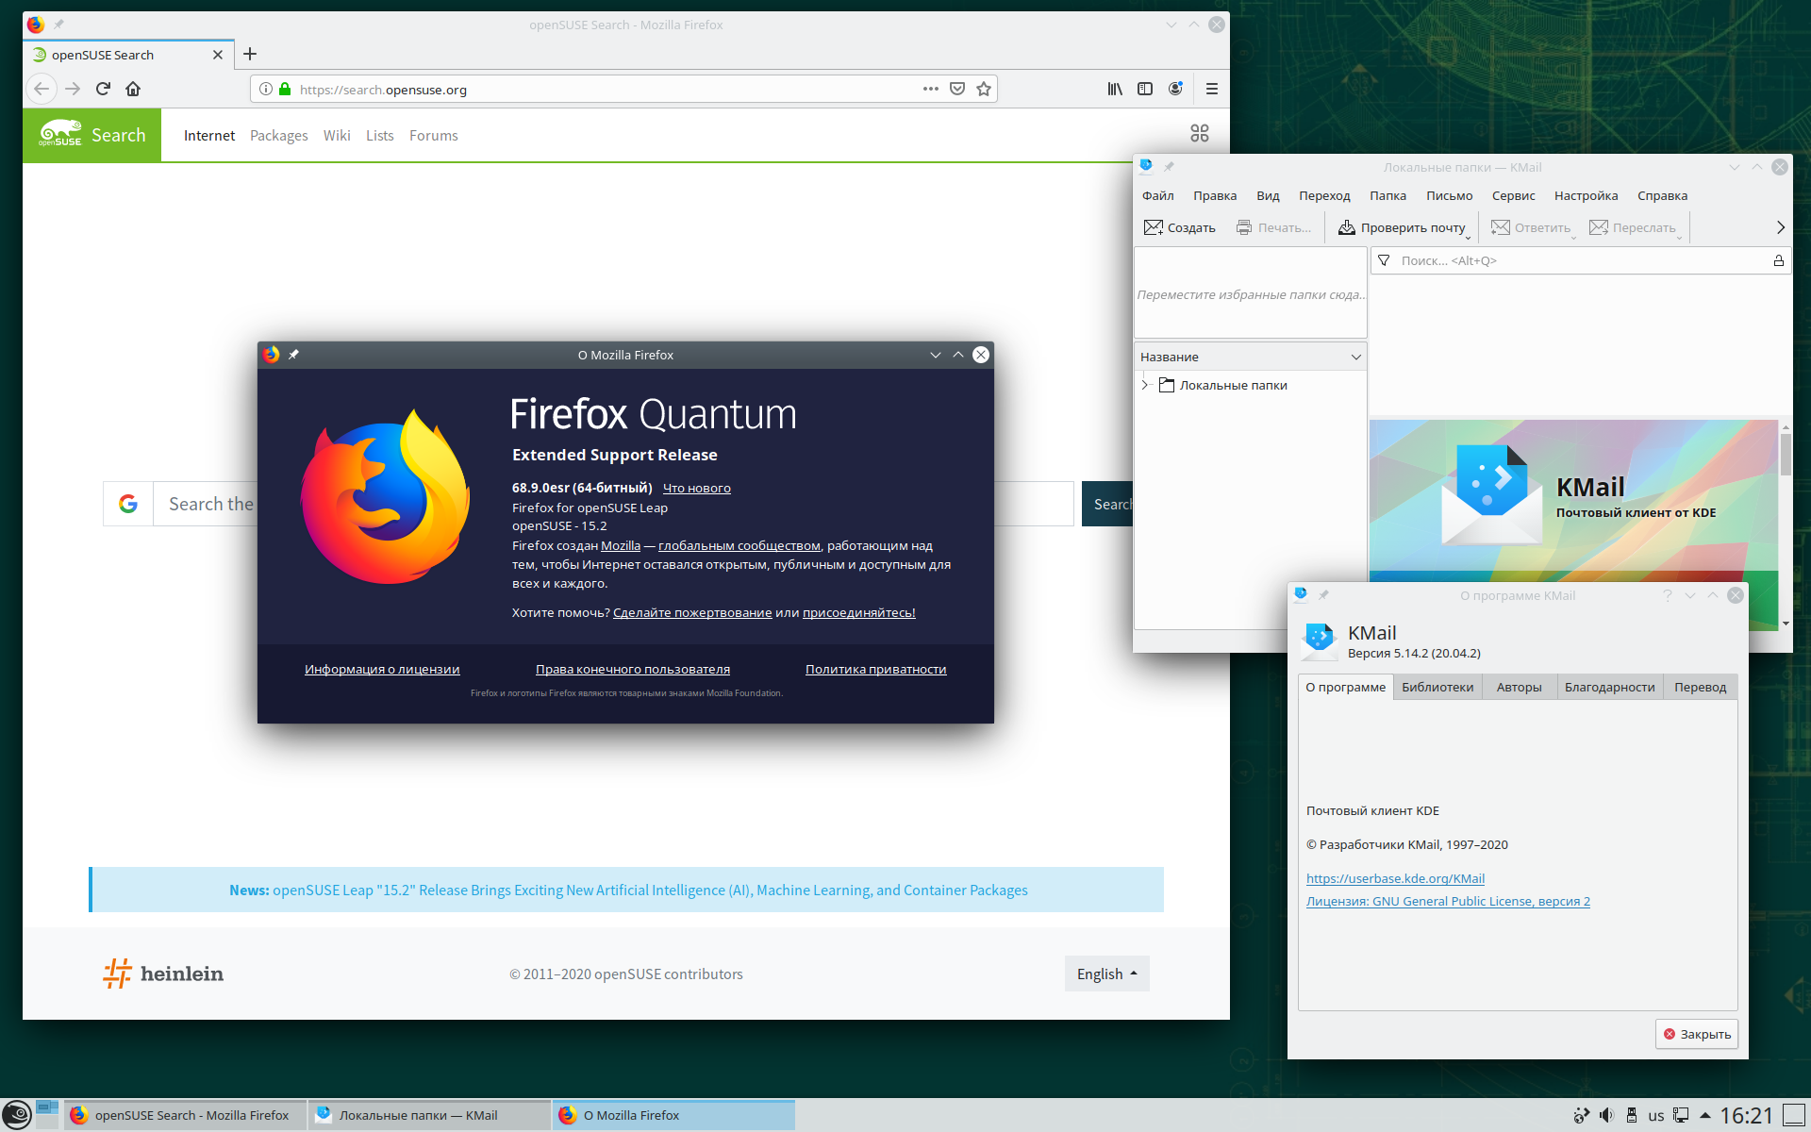Switch to Благодарности tab
This screenshot has width=1811, height=1132.
1609,687
